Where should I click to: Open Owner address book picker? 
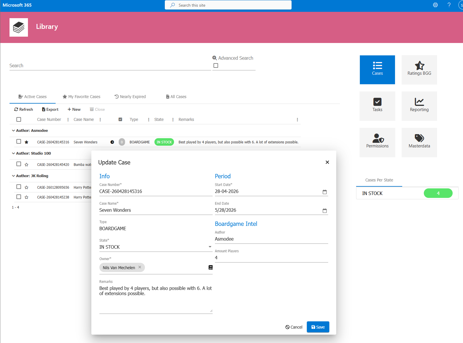click(x=211, y=267)
